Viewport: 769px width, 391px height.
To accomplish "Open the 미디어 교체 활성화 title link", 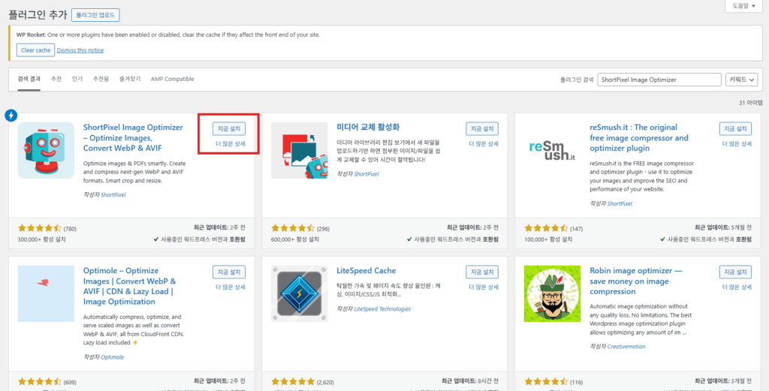I will (368, 128).
